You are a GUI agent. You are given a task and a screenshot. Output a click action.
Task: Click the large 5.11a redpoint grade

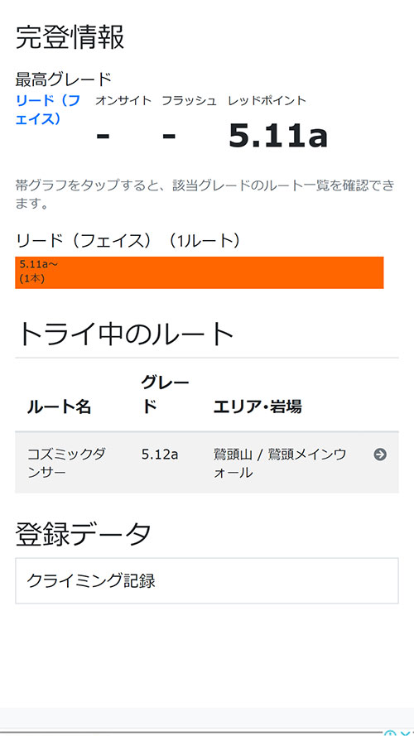(278, 136)
